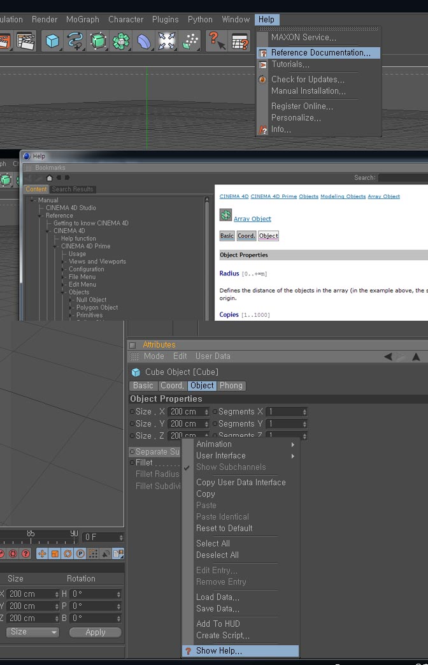Toggle the Attributes panel lock checkbox
This screenshot has height=665, width=428.
pyautogui.click(x=132, y=345)
